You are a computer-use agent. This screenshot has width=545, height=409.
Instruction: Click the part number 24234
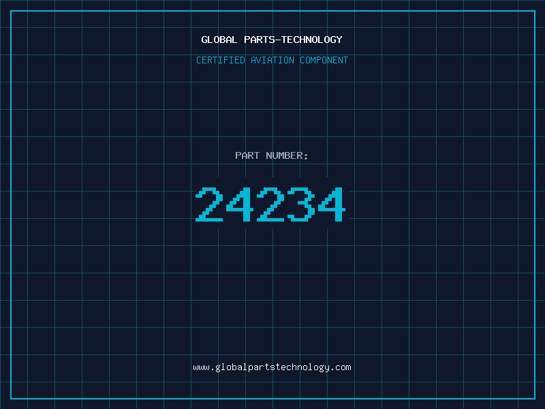(270, 204)
